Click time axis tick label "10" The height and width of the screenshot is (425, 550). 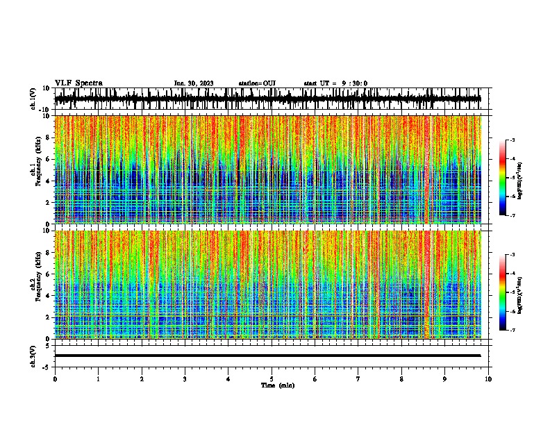click(x=488, y=379)
